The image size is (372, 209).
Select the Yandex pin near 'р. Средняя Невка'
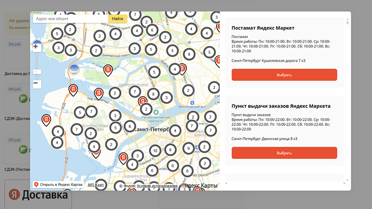click(108, 71)
